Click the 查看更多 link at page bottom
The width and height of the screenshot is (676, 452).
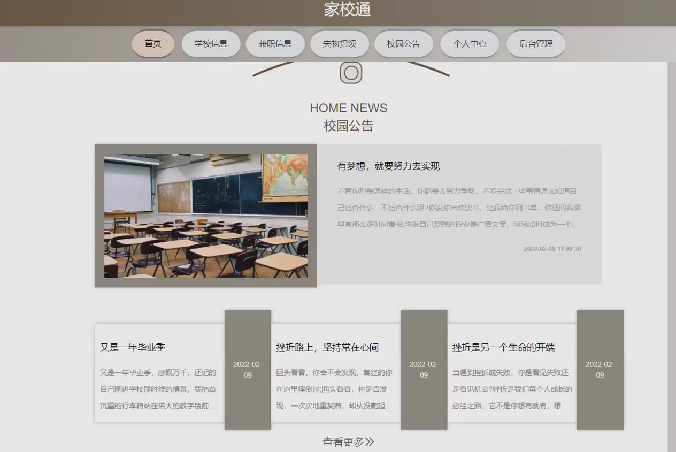pyautogui.click(x=348, y=441)
